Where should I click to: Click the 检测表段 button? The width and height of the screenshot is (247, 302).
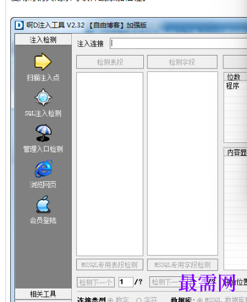click(x=110, y=62)
